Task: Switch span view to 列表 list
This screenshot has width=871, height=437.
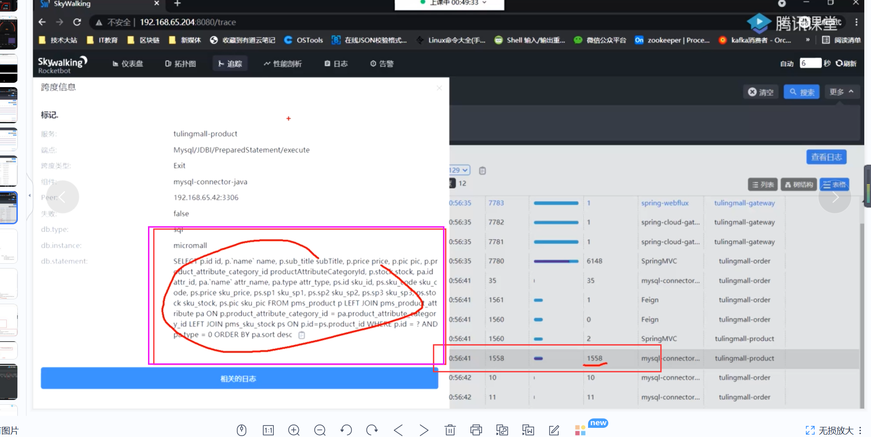Action: coord(763,184)
